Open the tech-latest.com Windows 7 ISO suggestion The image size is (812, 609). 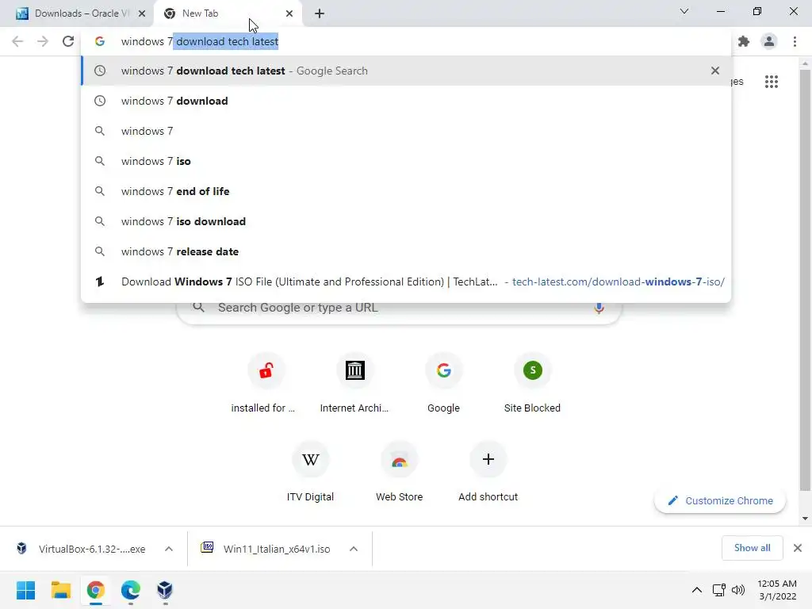point(406,282)
